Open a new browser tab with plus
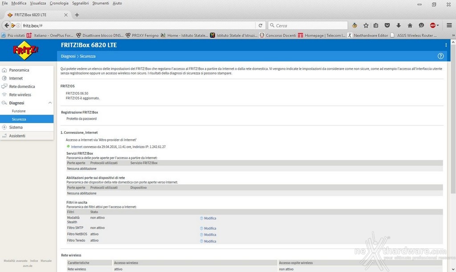The width and height of the screenshot is (456, 272). click(77, 15)
